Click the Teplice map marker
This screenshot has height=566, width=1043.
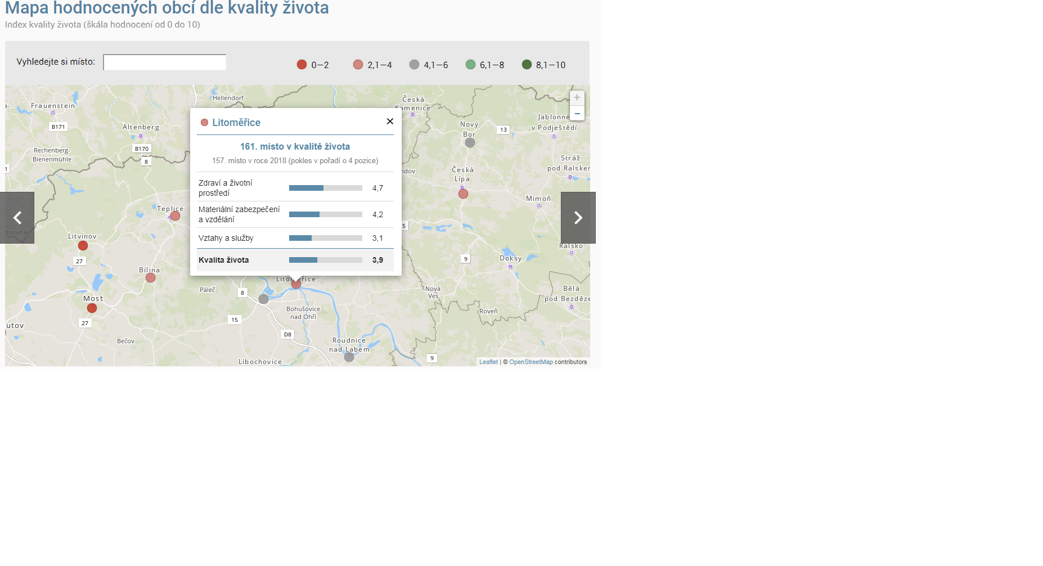(x=176, y=216)
